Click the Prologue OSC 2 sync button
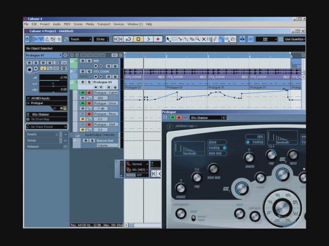 [255, 136]
